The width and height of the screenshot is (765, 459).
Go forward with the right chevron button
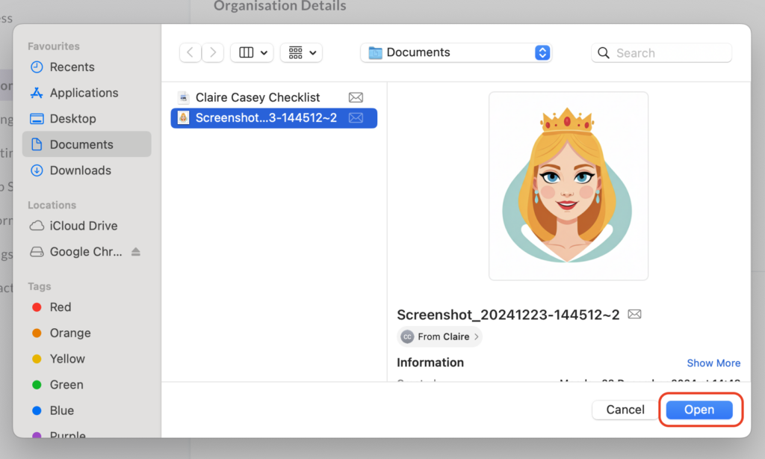[213, 52]
